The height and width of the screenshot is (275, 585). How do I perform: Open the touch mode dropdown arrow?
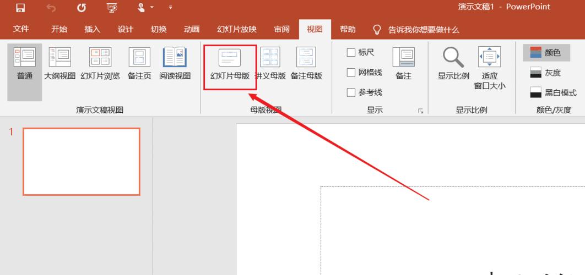[x=152, y=8]
